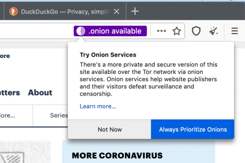
Task: Choose Always Prioritize Onions
Action: [x=192, y=129]
